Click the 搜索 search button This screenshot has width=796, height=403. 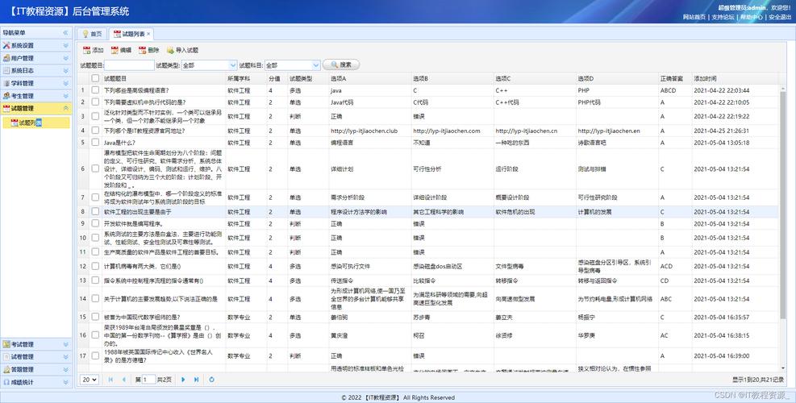pyautogui.click(x=341, y=65)
